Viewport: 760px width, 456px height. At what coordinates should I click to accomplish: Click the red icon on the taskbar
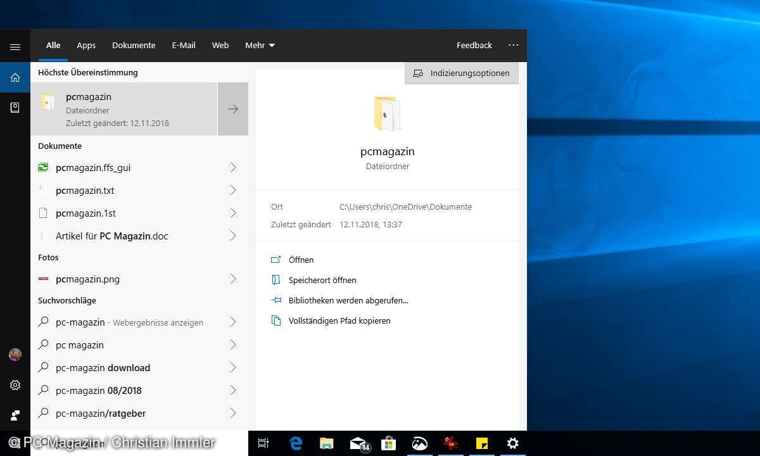click(451, 443)
